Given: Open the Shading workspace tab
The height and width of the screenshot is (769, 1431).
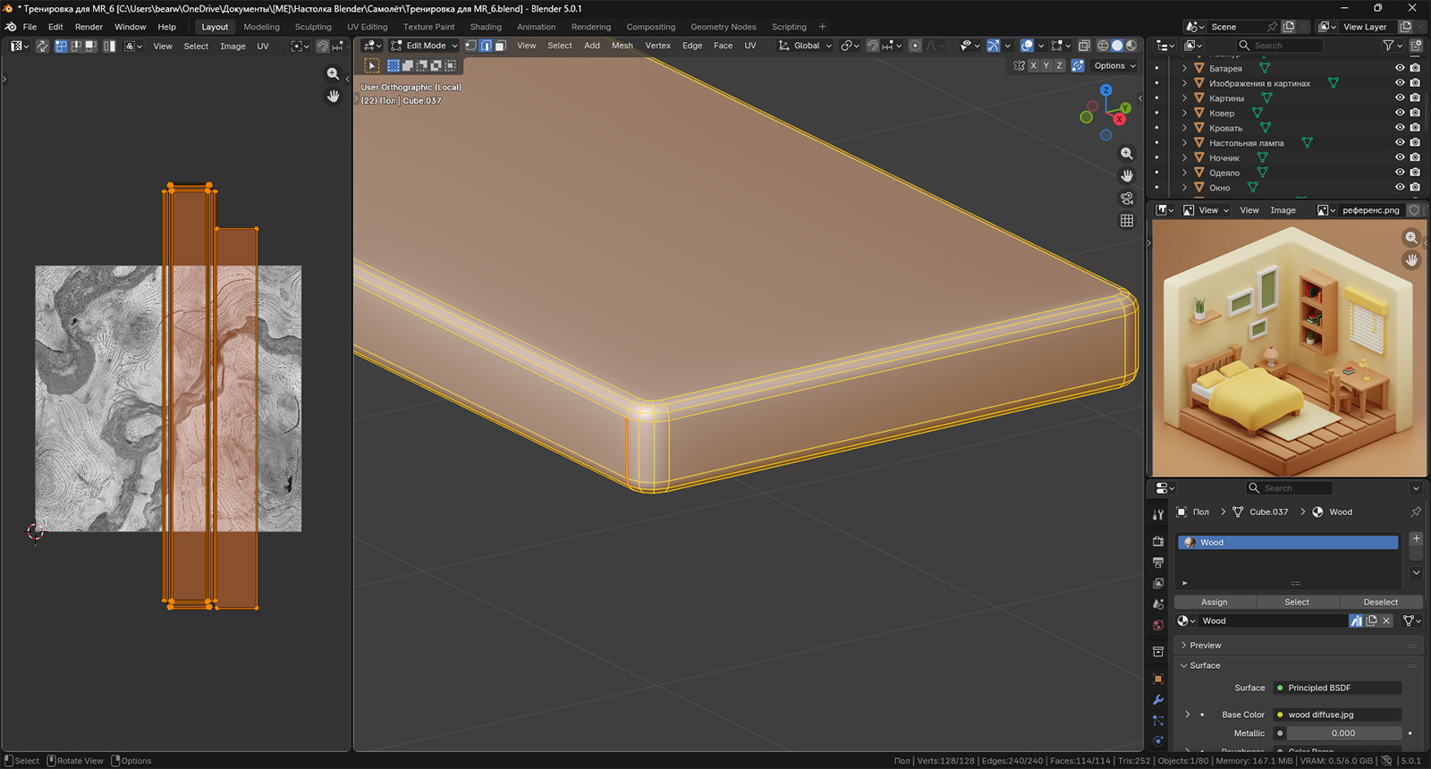Looking at the screenshot, I should [x=486, y=27].
